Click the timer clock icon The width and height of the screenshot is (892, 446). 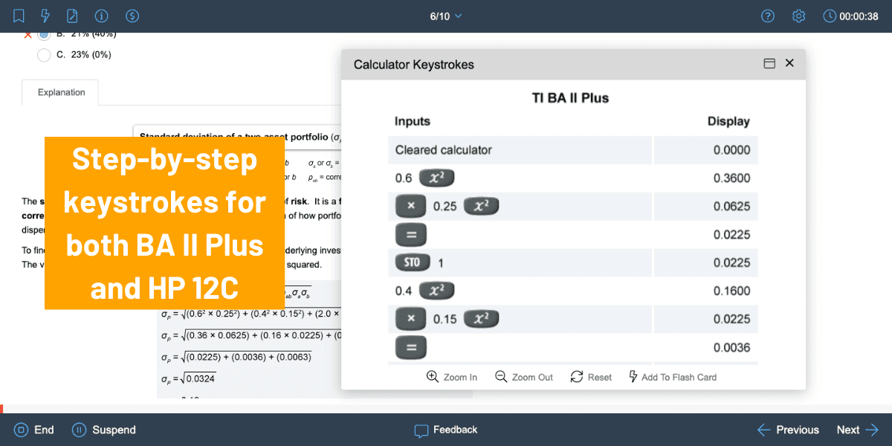[x=830, y=16]
